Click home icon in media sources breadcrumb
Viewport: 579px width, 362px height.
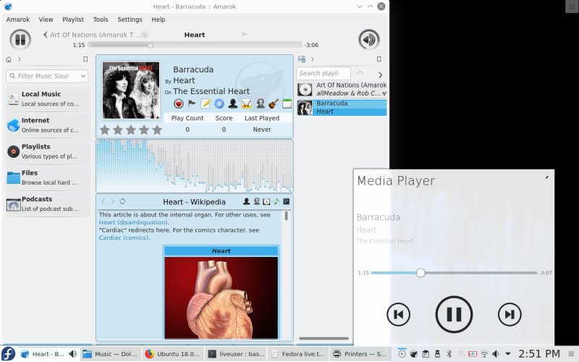[x=9, y=59]
